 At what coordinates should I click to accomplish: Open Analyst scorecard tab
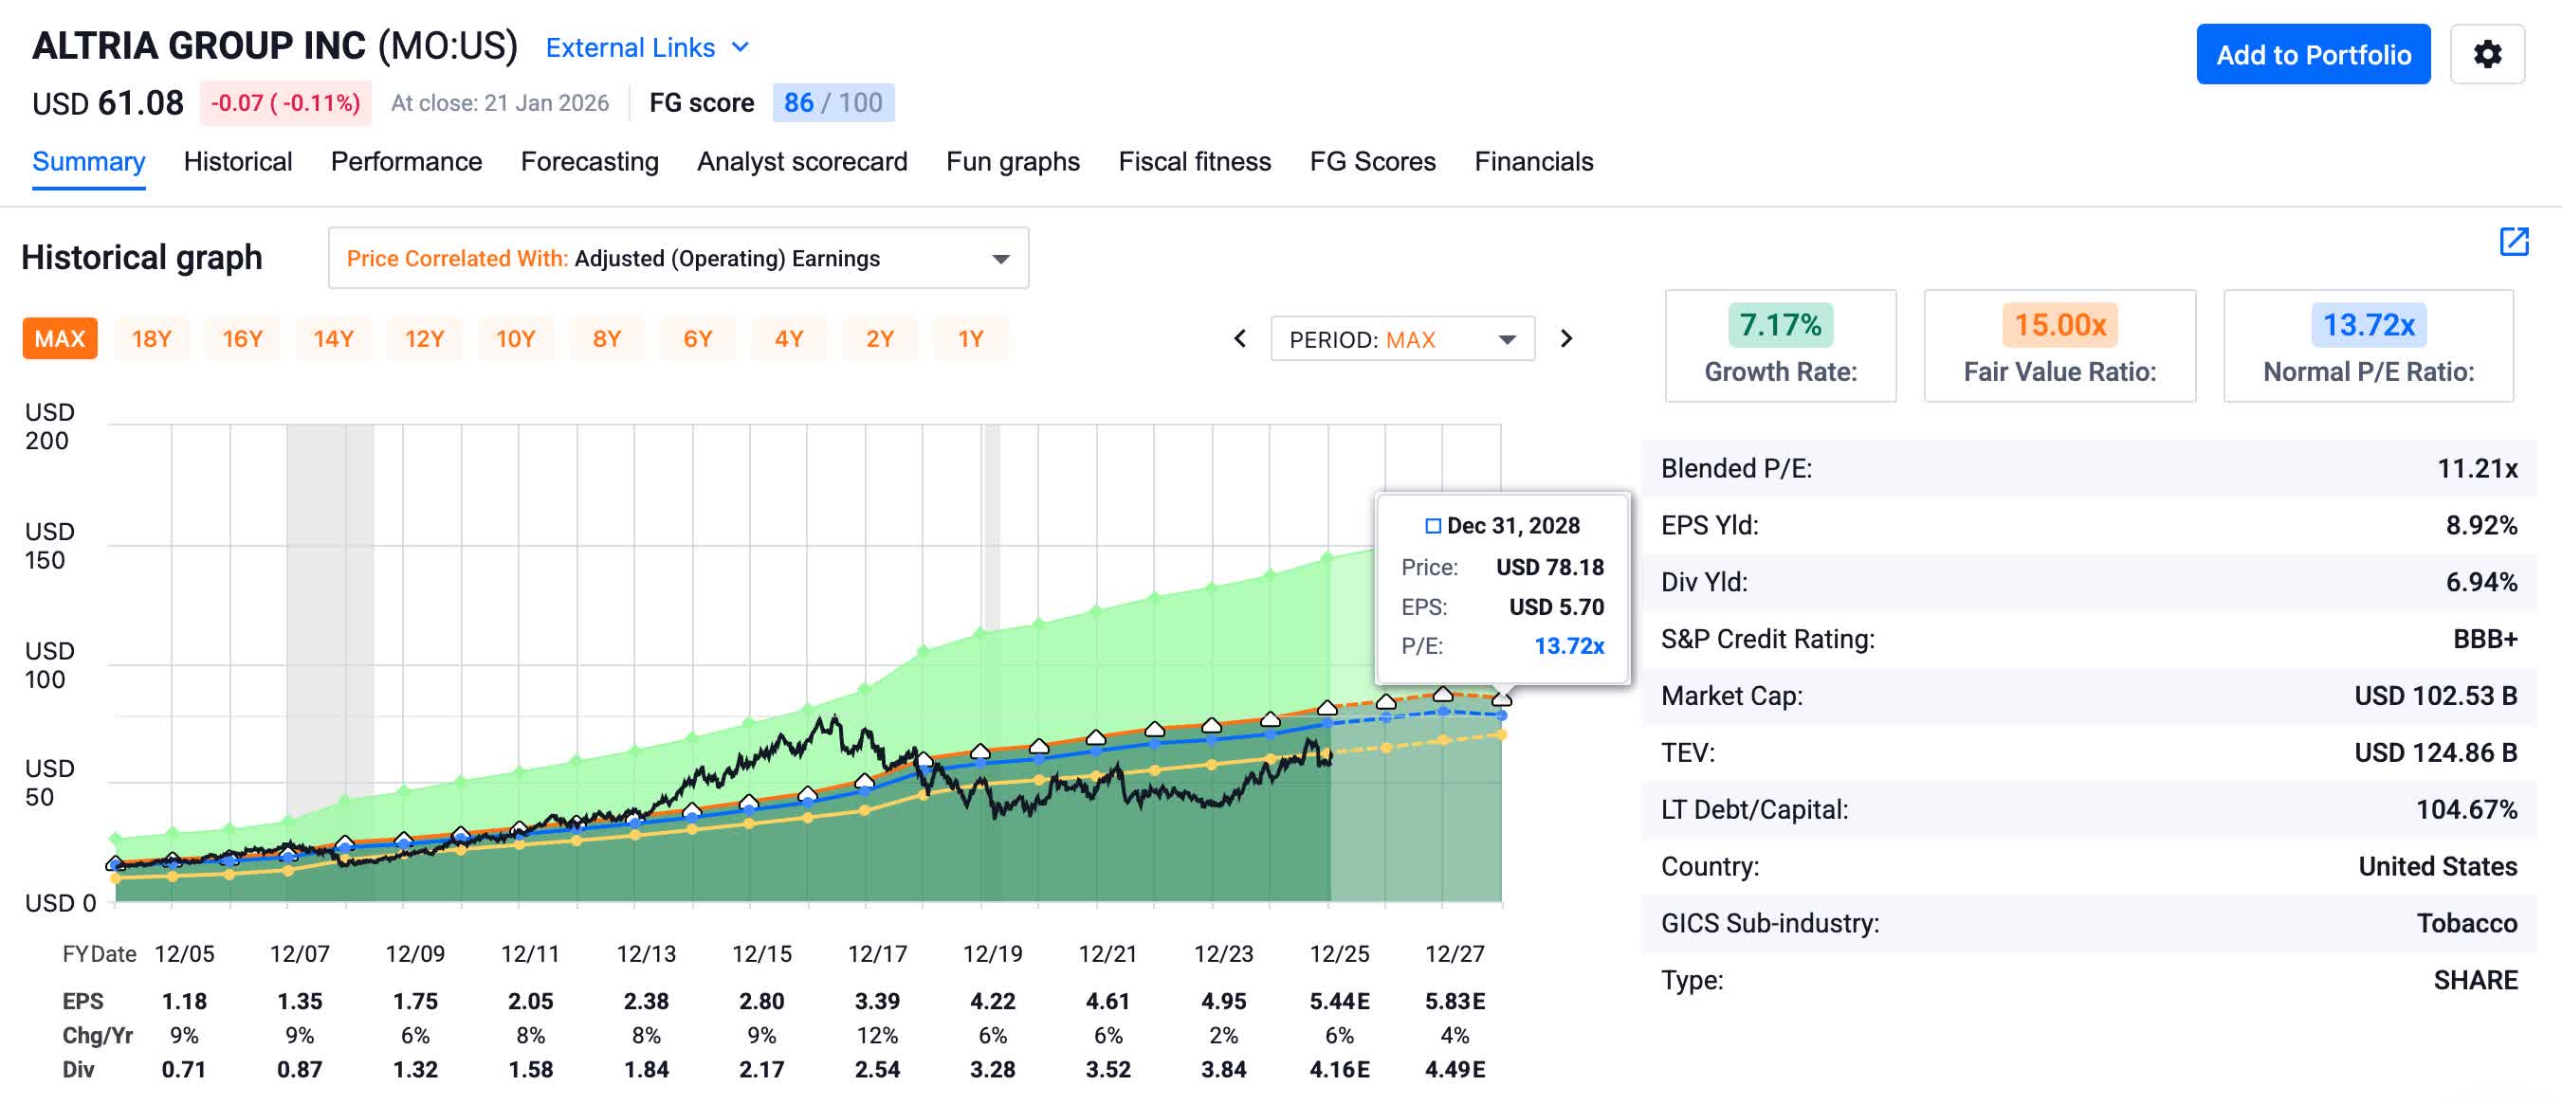[801, 161]
